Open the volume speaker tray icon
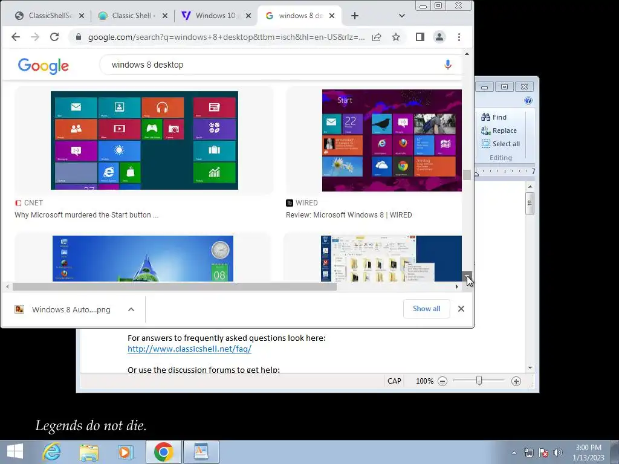Image resolution: width=619 pixels, height=464 pixels. pyautogui.click(x=558, y=453)
